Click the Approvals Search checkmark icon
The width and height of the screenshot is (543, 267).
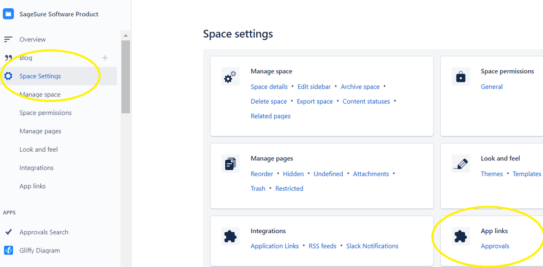point(8,232)
